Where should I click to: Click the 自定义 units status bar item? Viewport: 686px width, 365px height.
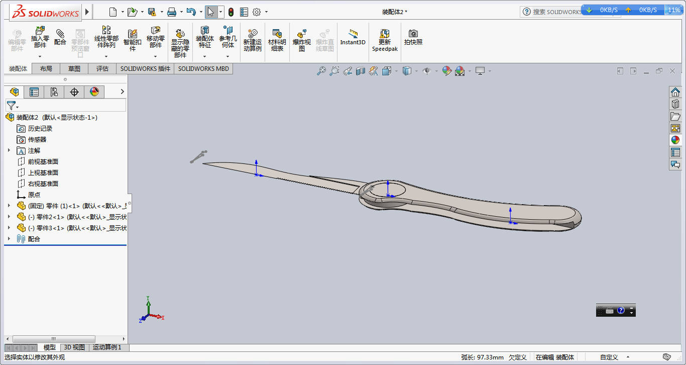point(609,357)
